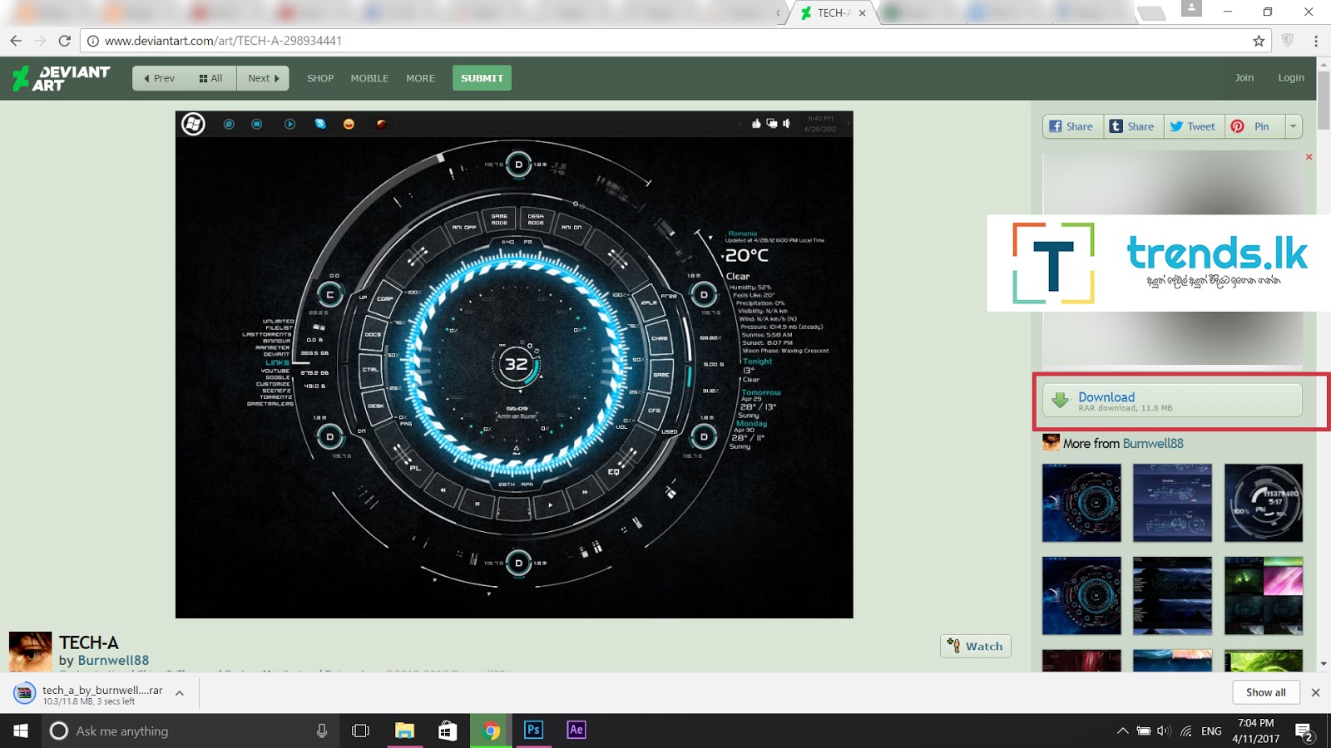Viewport: 1331px width, 748px height.
Task: Open the green and pink aurora thumbnail
Action: click(x=1264, y=596)
